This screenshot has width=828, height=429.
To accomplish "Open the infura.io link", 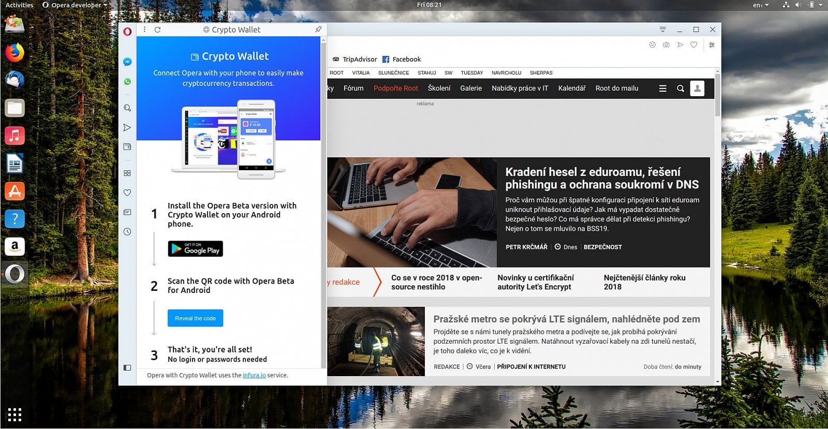I will (254, 375).
